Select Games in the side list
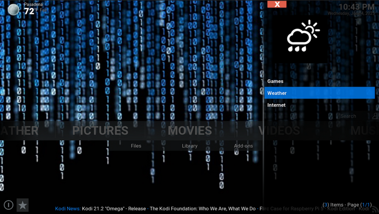The height and width of the screenshot is (214, 379). [x=319, y=81]
